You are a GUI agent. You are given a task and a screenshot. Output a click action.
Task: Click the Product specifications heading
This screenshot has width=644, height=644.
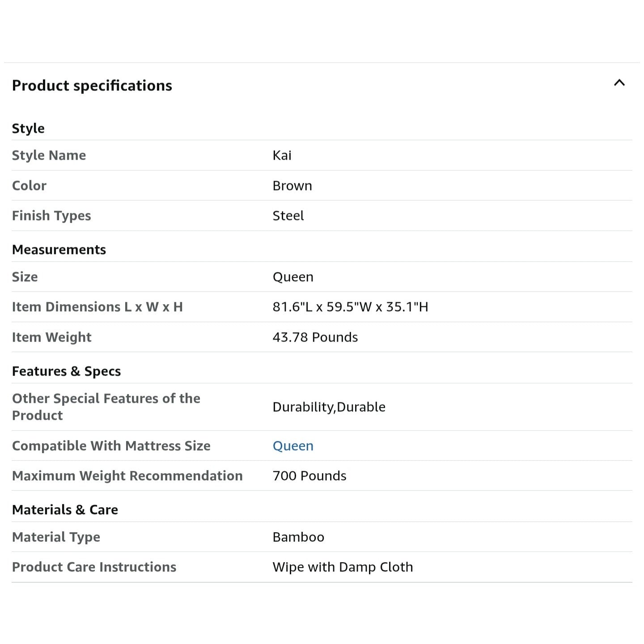click(x=92, y=85)
